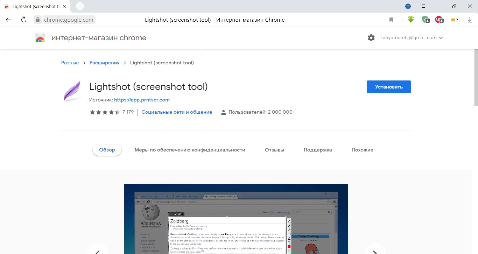The width and height of the screenshot is (478, 254).
Task: Click the Back arrow in the browser toolbar
Action: coord(8,20)
